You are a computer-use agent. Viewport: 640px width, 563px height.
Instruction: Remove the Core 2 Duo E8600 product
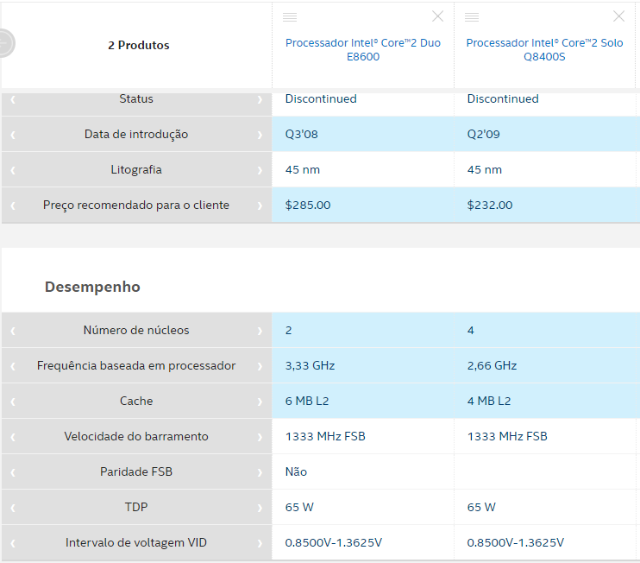(x=437, y=16)
